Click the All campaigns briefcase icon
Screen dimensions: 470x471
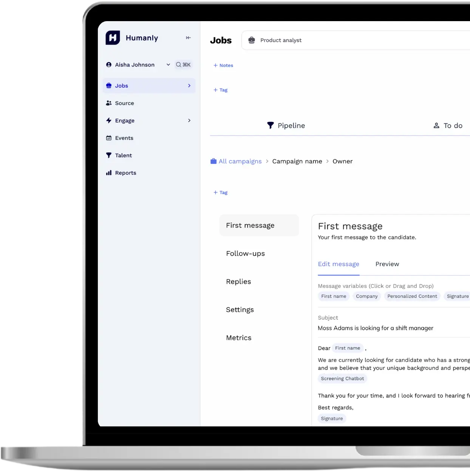point(213,161)
